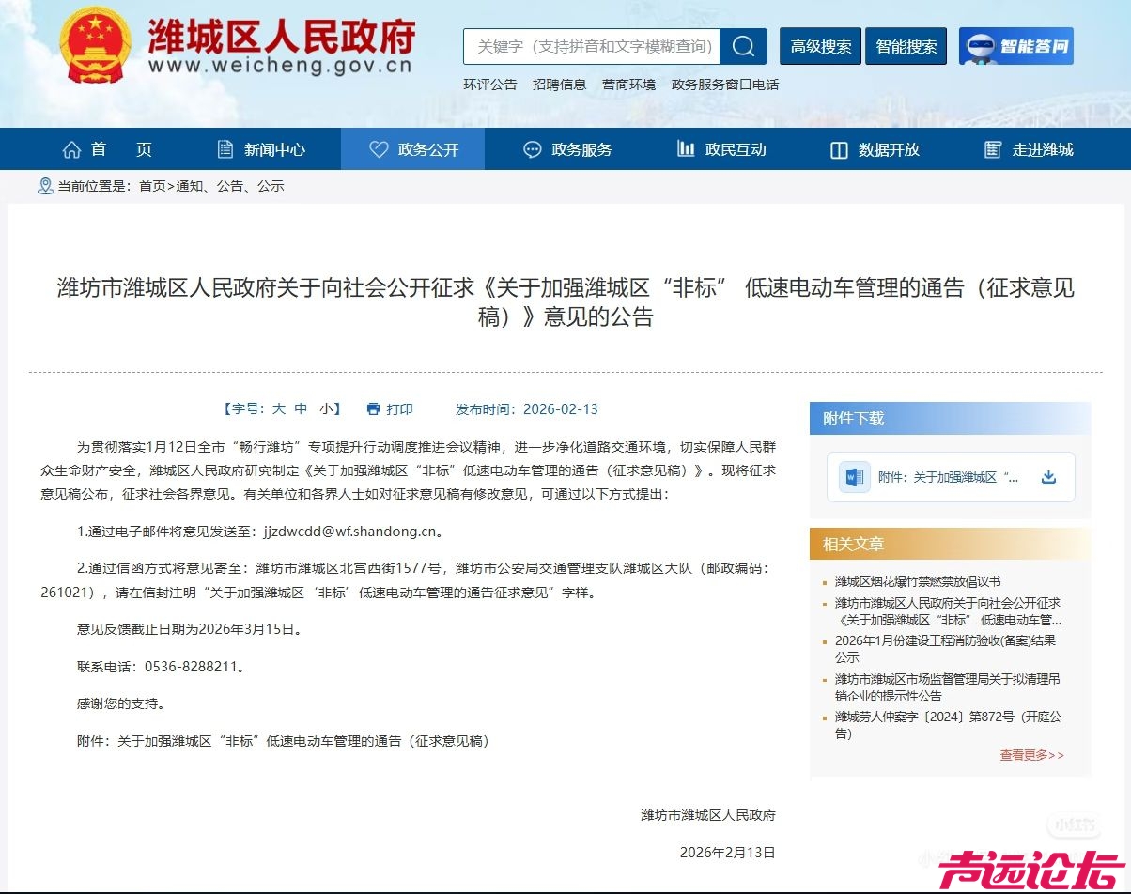Click the home icon in navigation bar
This screenshot has width=1131, height=894.
[71, 149]
